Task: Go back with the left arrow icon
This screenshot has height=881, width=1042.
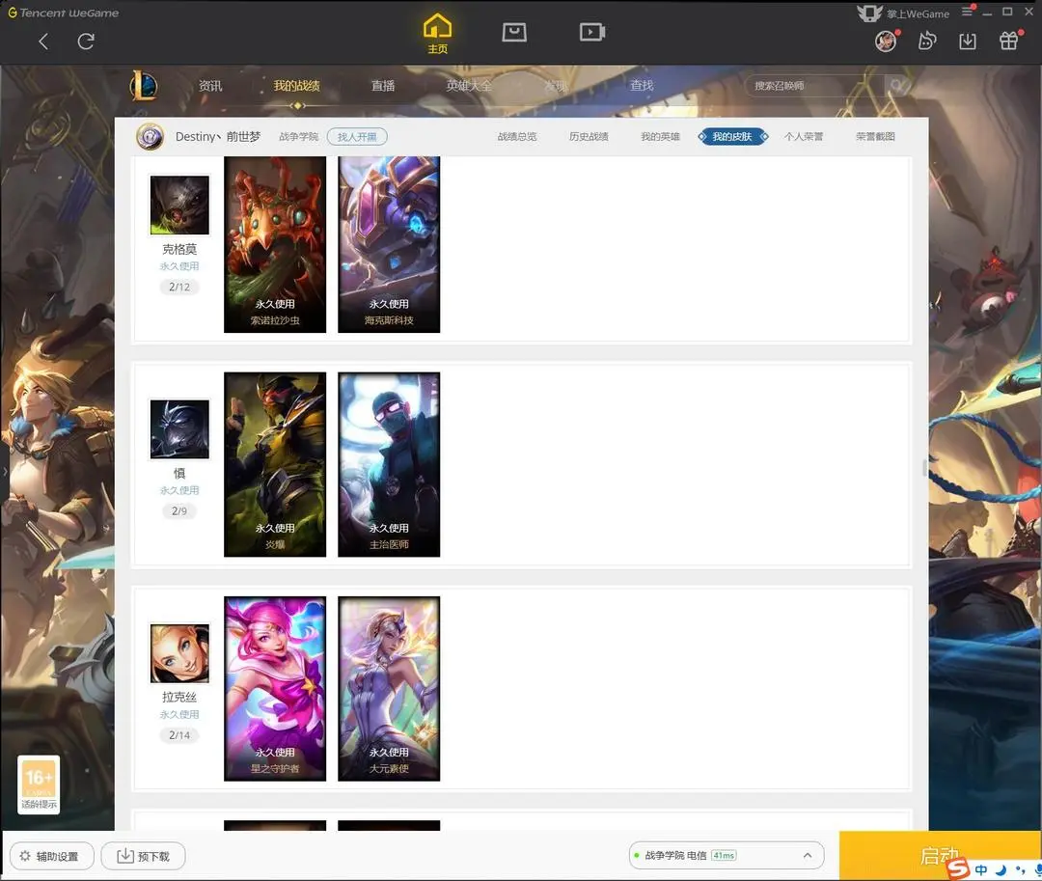Action: 43,41
